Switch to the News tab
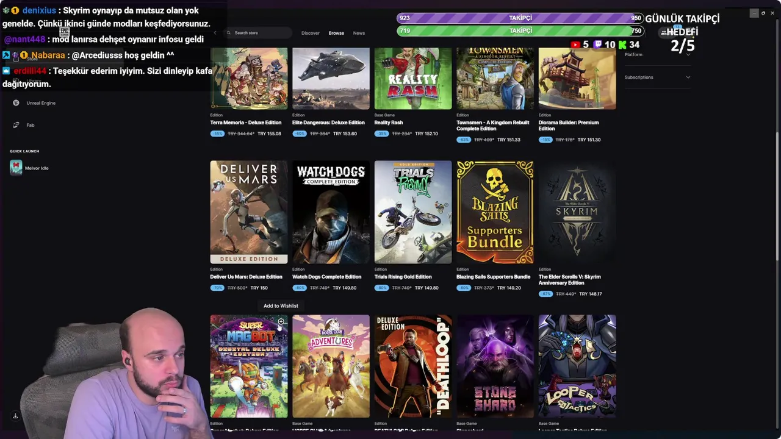Screen dimensions: 781x439 (x=359, y=33)
